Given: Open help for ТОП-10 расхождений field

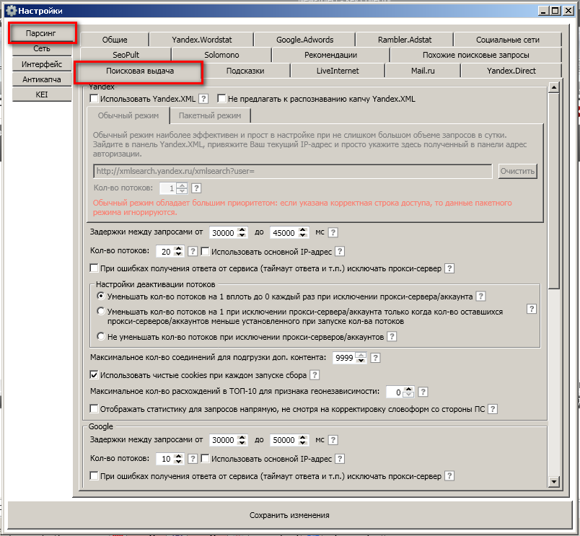Looking at the screenshot, I should click(x=423, y=392).
